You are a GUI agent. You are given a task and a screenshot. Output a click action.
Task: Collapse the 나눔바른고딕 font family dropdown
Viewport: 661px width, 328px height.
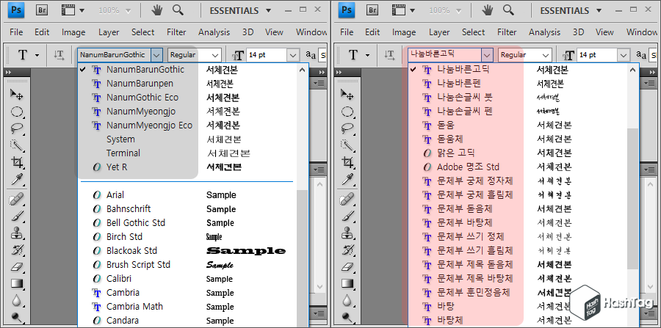[488, 55]
